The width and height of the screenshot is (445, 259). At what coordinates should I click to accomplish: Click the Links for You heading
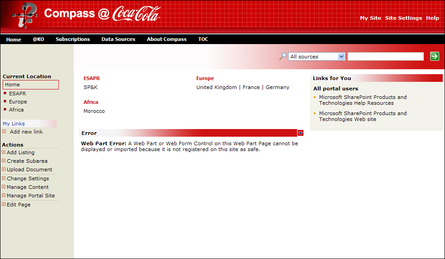(x=332, y=78)
